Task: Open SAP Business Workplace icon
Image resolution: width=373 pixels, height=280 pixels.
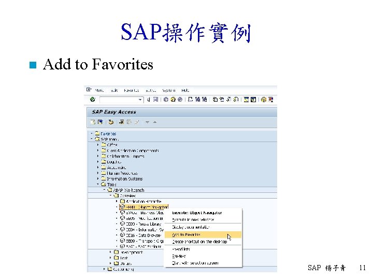Action: pyautogui.click(x=111, y=122)
